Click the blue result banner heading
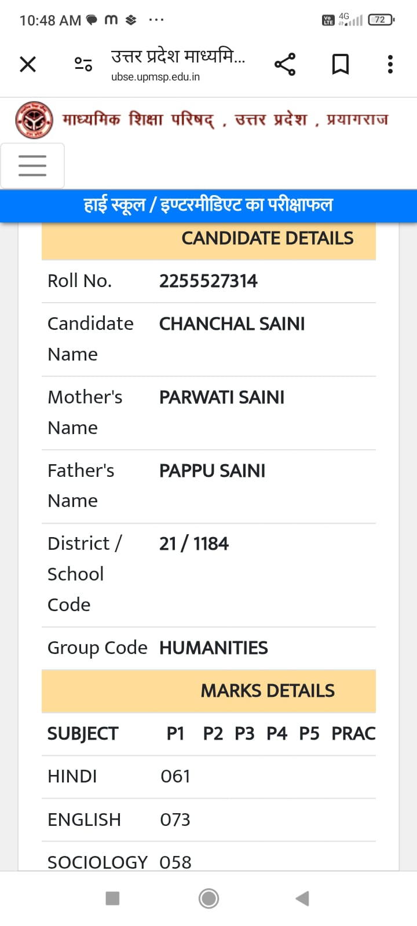This screenshot has height=926, width=417. [209, 205]
